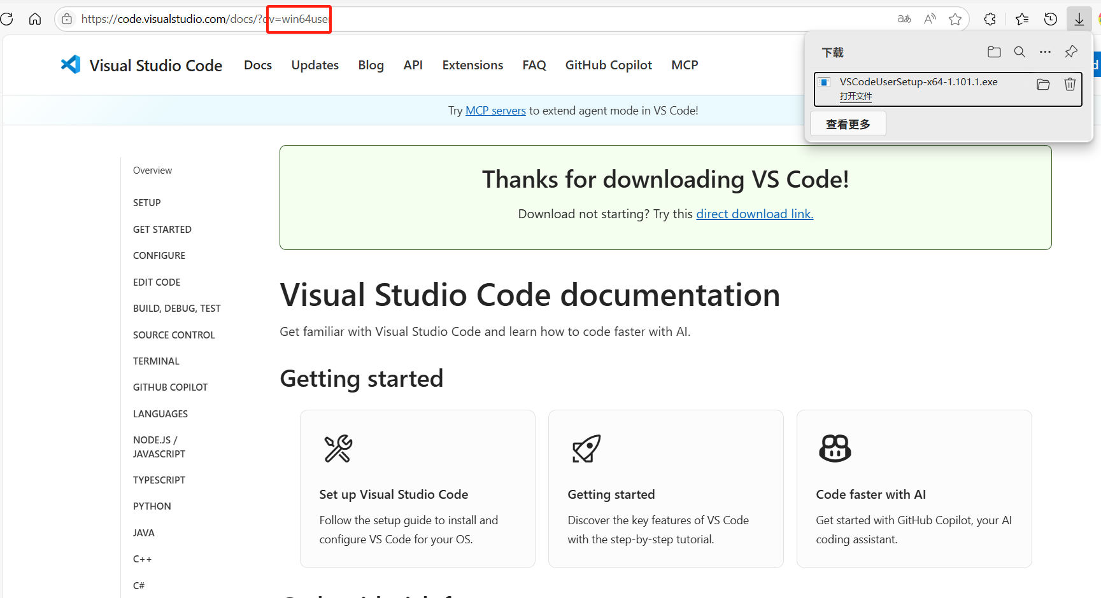1101x598 pixels.
Task: Expand the TYPESCRIPT sidebar section
Action: [x=159, y=480]
